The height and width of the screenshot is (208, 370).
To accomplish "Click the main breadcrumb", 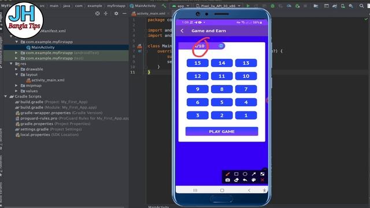I will pos(54,6).
